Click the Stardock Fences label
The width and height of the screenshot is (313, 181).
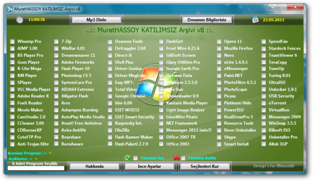coord(285,48)
